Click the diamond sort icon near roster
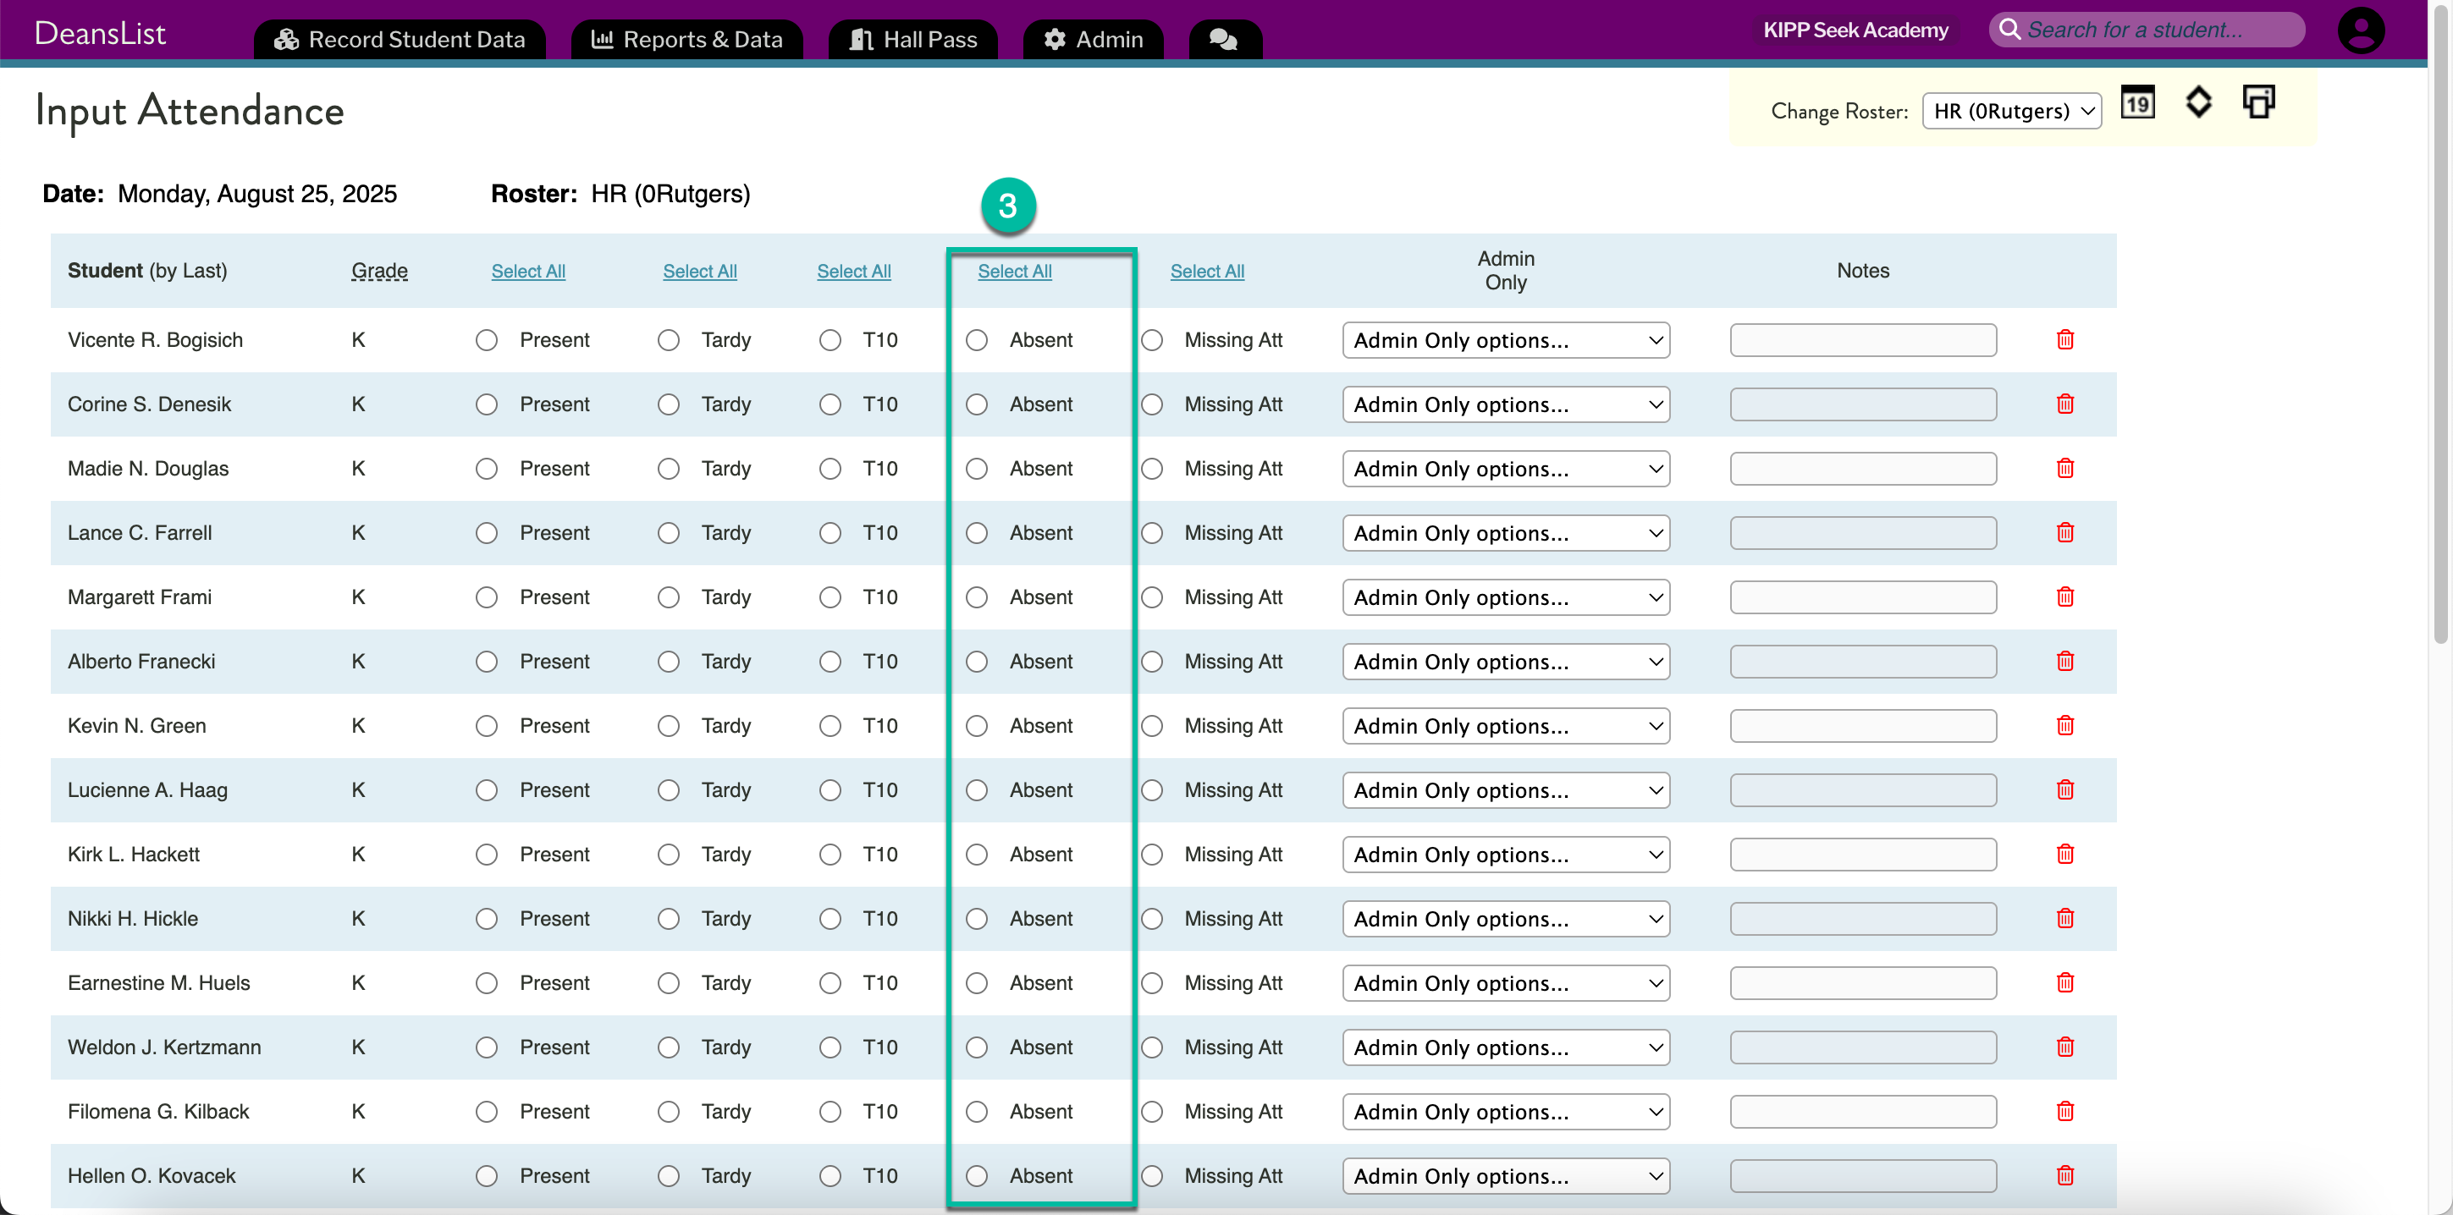This screenshot has height=1215, width=2453. point(2197,102)
